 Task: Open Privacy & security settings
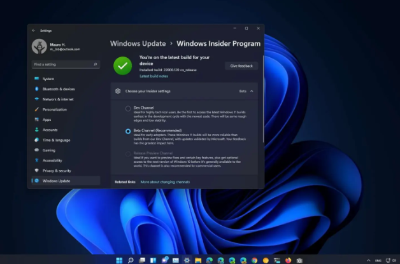coord(66,170)
